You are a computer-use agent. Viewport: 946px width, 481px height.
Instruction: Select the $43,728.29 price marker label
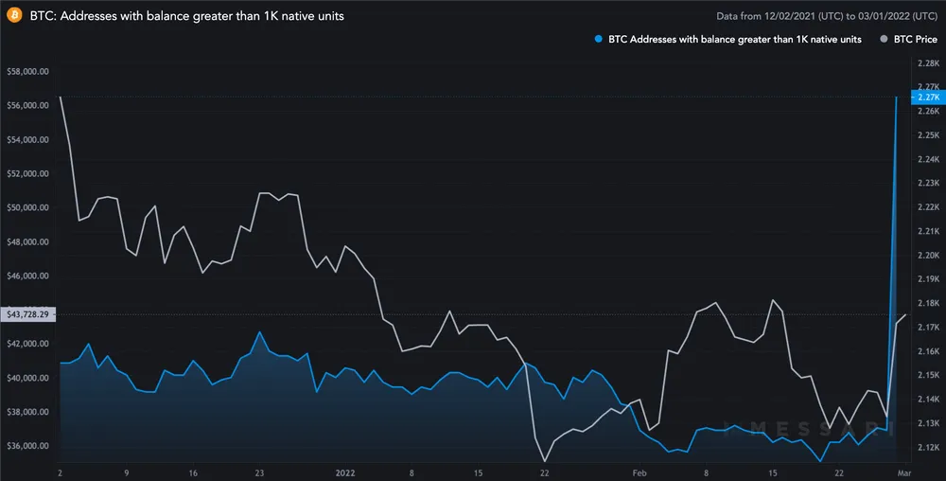pos(29,313)
